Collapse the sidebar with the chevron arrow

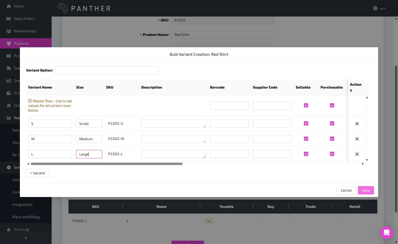click(x=26, y=238)
